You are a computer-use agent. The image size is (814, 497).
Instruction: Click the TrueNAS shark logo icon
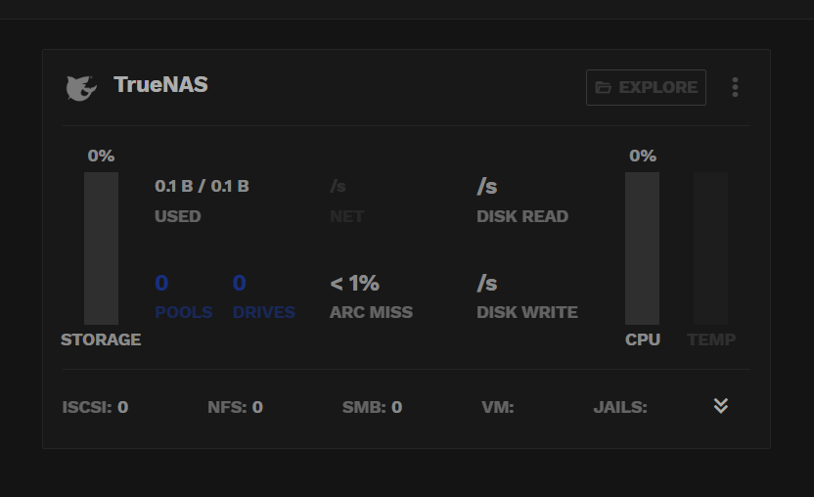pos(81,88)
